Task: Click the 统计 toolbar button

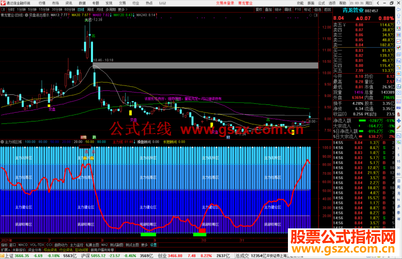Action: pyautogui.click(x=278, y=10)
